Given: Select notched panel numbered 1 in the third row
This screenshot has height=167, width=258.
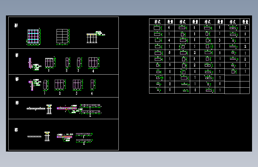Looking at the screenshot, I should pyautogui.click(x=45, y=84).
